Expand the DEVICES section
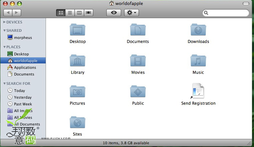This screenshot has height=147, width=254. click(x=4, y=22)
